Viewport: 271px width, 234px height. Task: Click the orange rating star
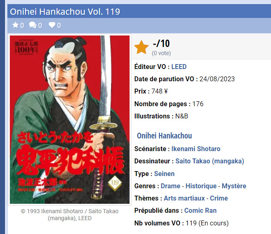pos(141,47)
